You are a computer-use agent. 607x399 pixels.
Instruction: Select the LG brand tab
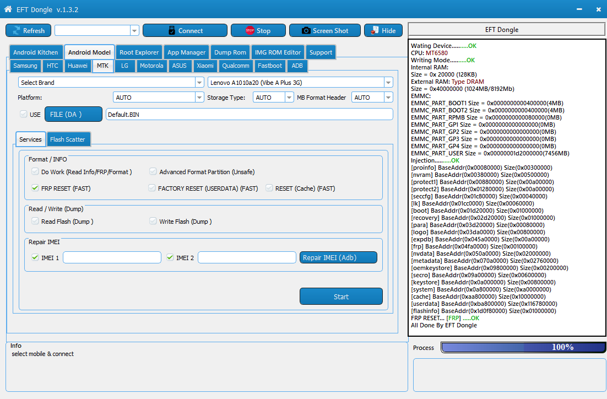point(124,66)
